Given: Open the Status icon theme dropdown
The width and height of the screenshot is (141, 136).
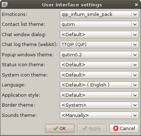Looking at the screenshot, I should pyautogui.click(x=99, y=65).
